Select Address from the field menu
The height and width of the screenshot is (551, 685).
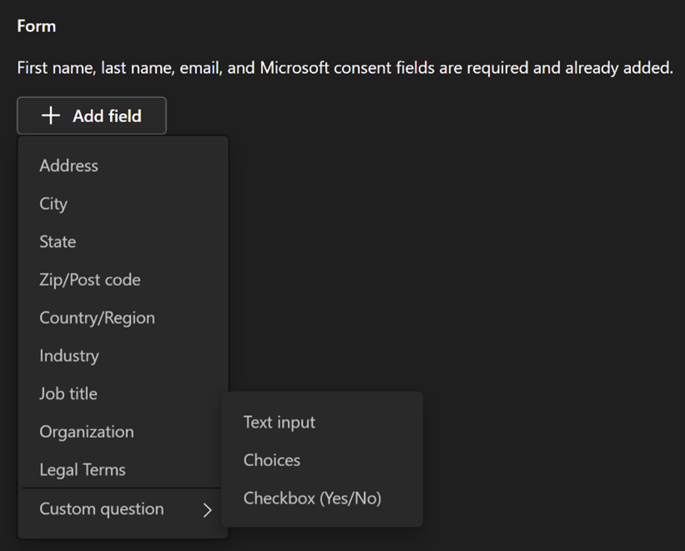[x=69, y=166]
